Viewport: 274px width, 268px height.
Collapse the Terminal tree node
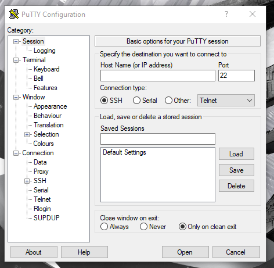coord(16,60)
